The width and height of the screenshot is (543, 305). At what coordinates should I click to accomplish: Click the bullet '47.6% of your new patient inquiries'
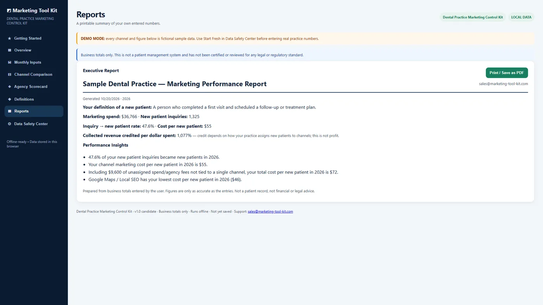(x=154, y=157)
